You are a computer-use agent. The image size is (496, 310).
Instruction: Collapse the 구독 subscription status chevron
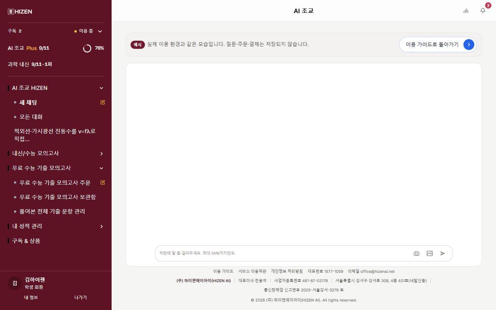100,31
